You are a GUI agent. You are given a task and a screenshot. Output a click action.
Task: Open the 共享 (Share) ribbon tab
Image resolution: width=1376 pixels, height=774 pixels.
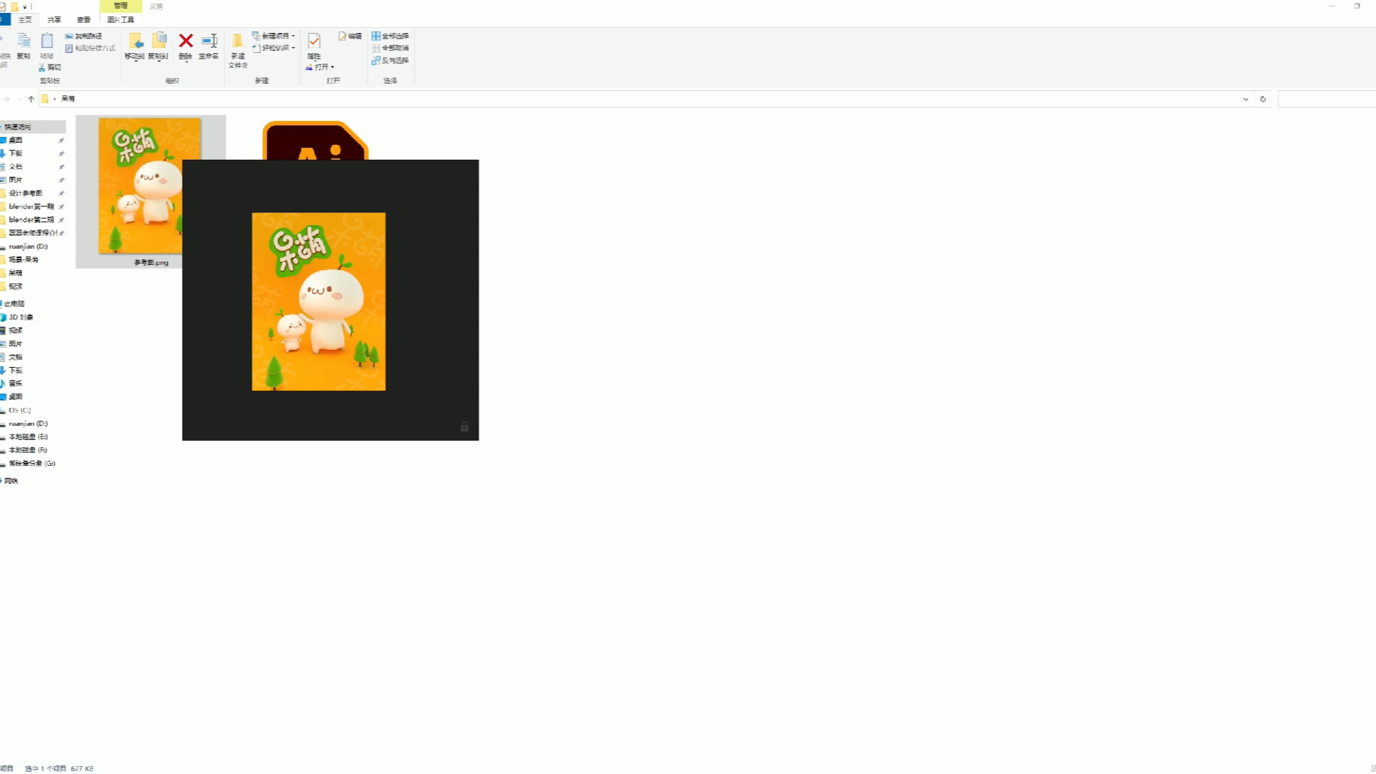tap(54, 19)
